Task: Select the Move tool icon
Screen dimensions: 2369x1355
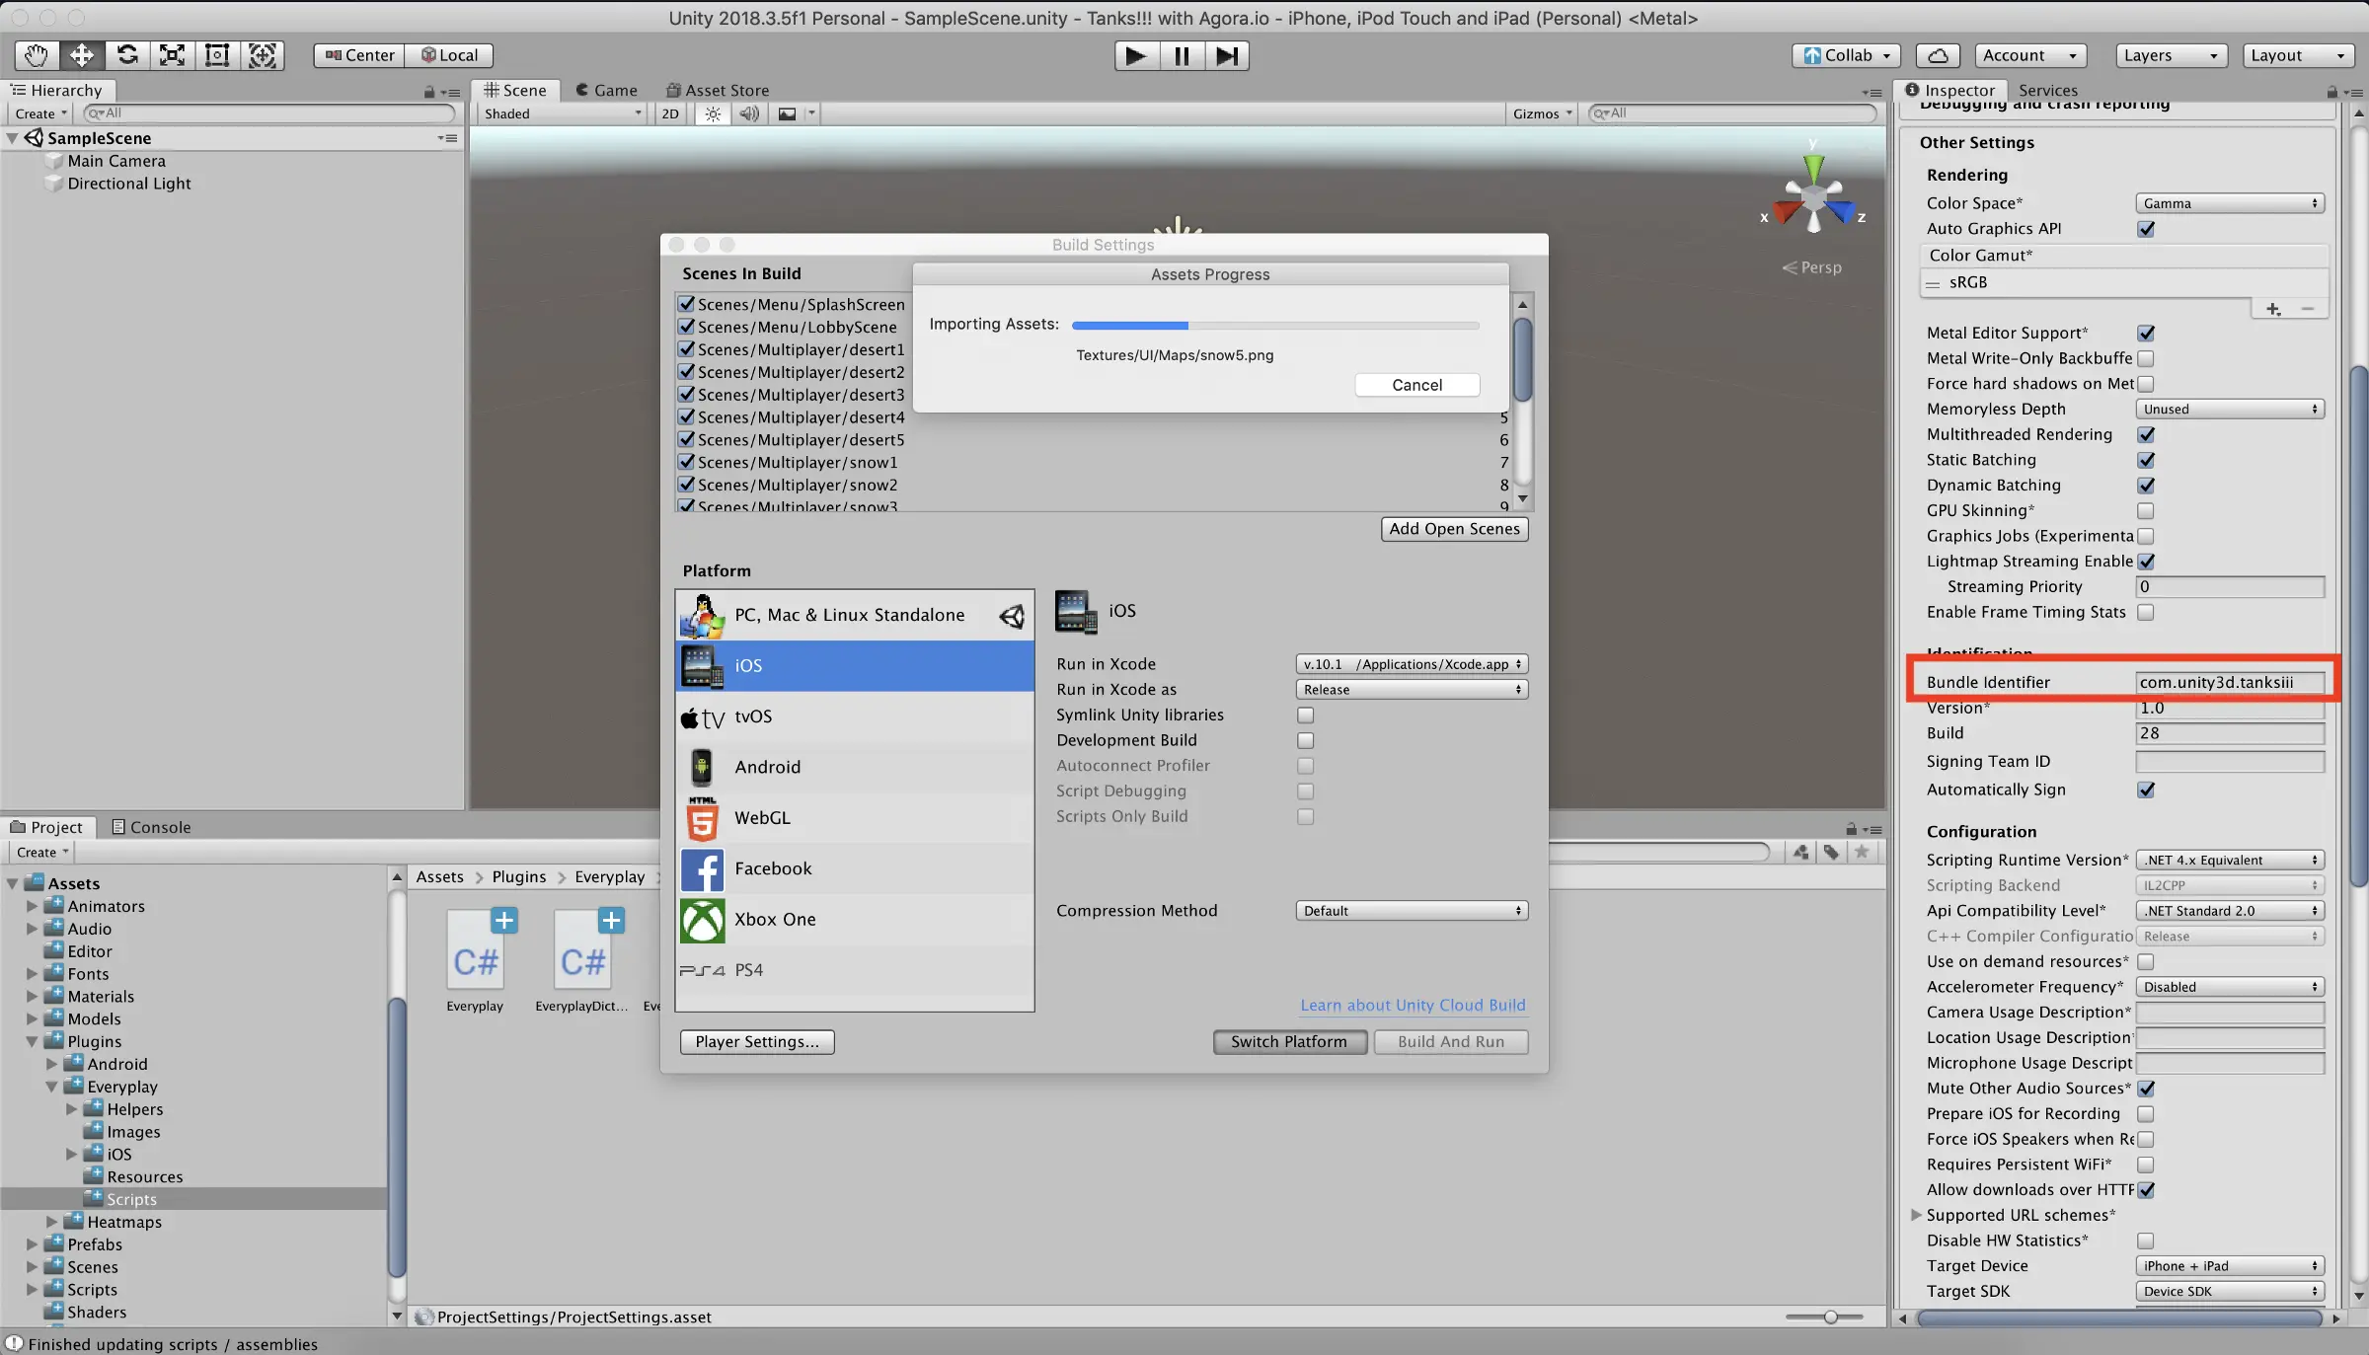Action: pos(82,55)
